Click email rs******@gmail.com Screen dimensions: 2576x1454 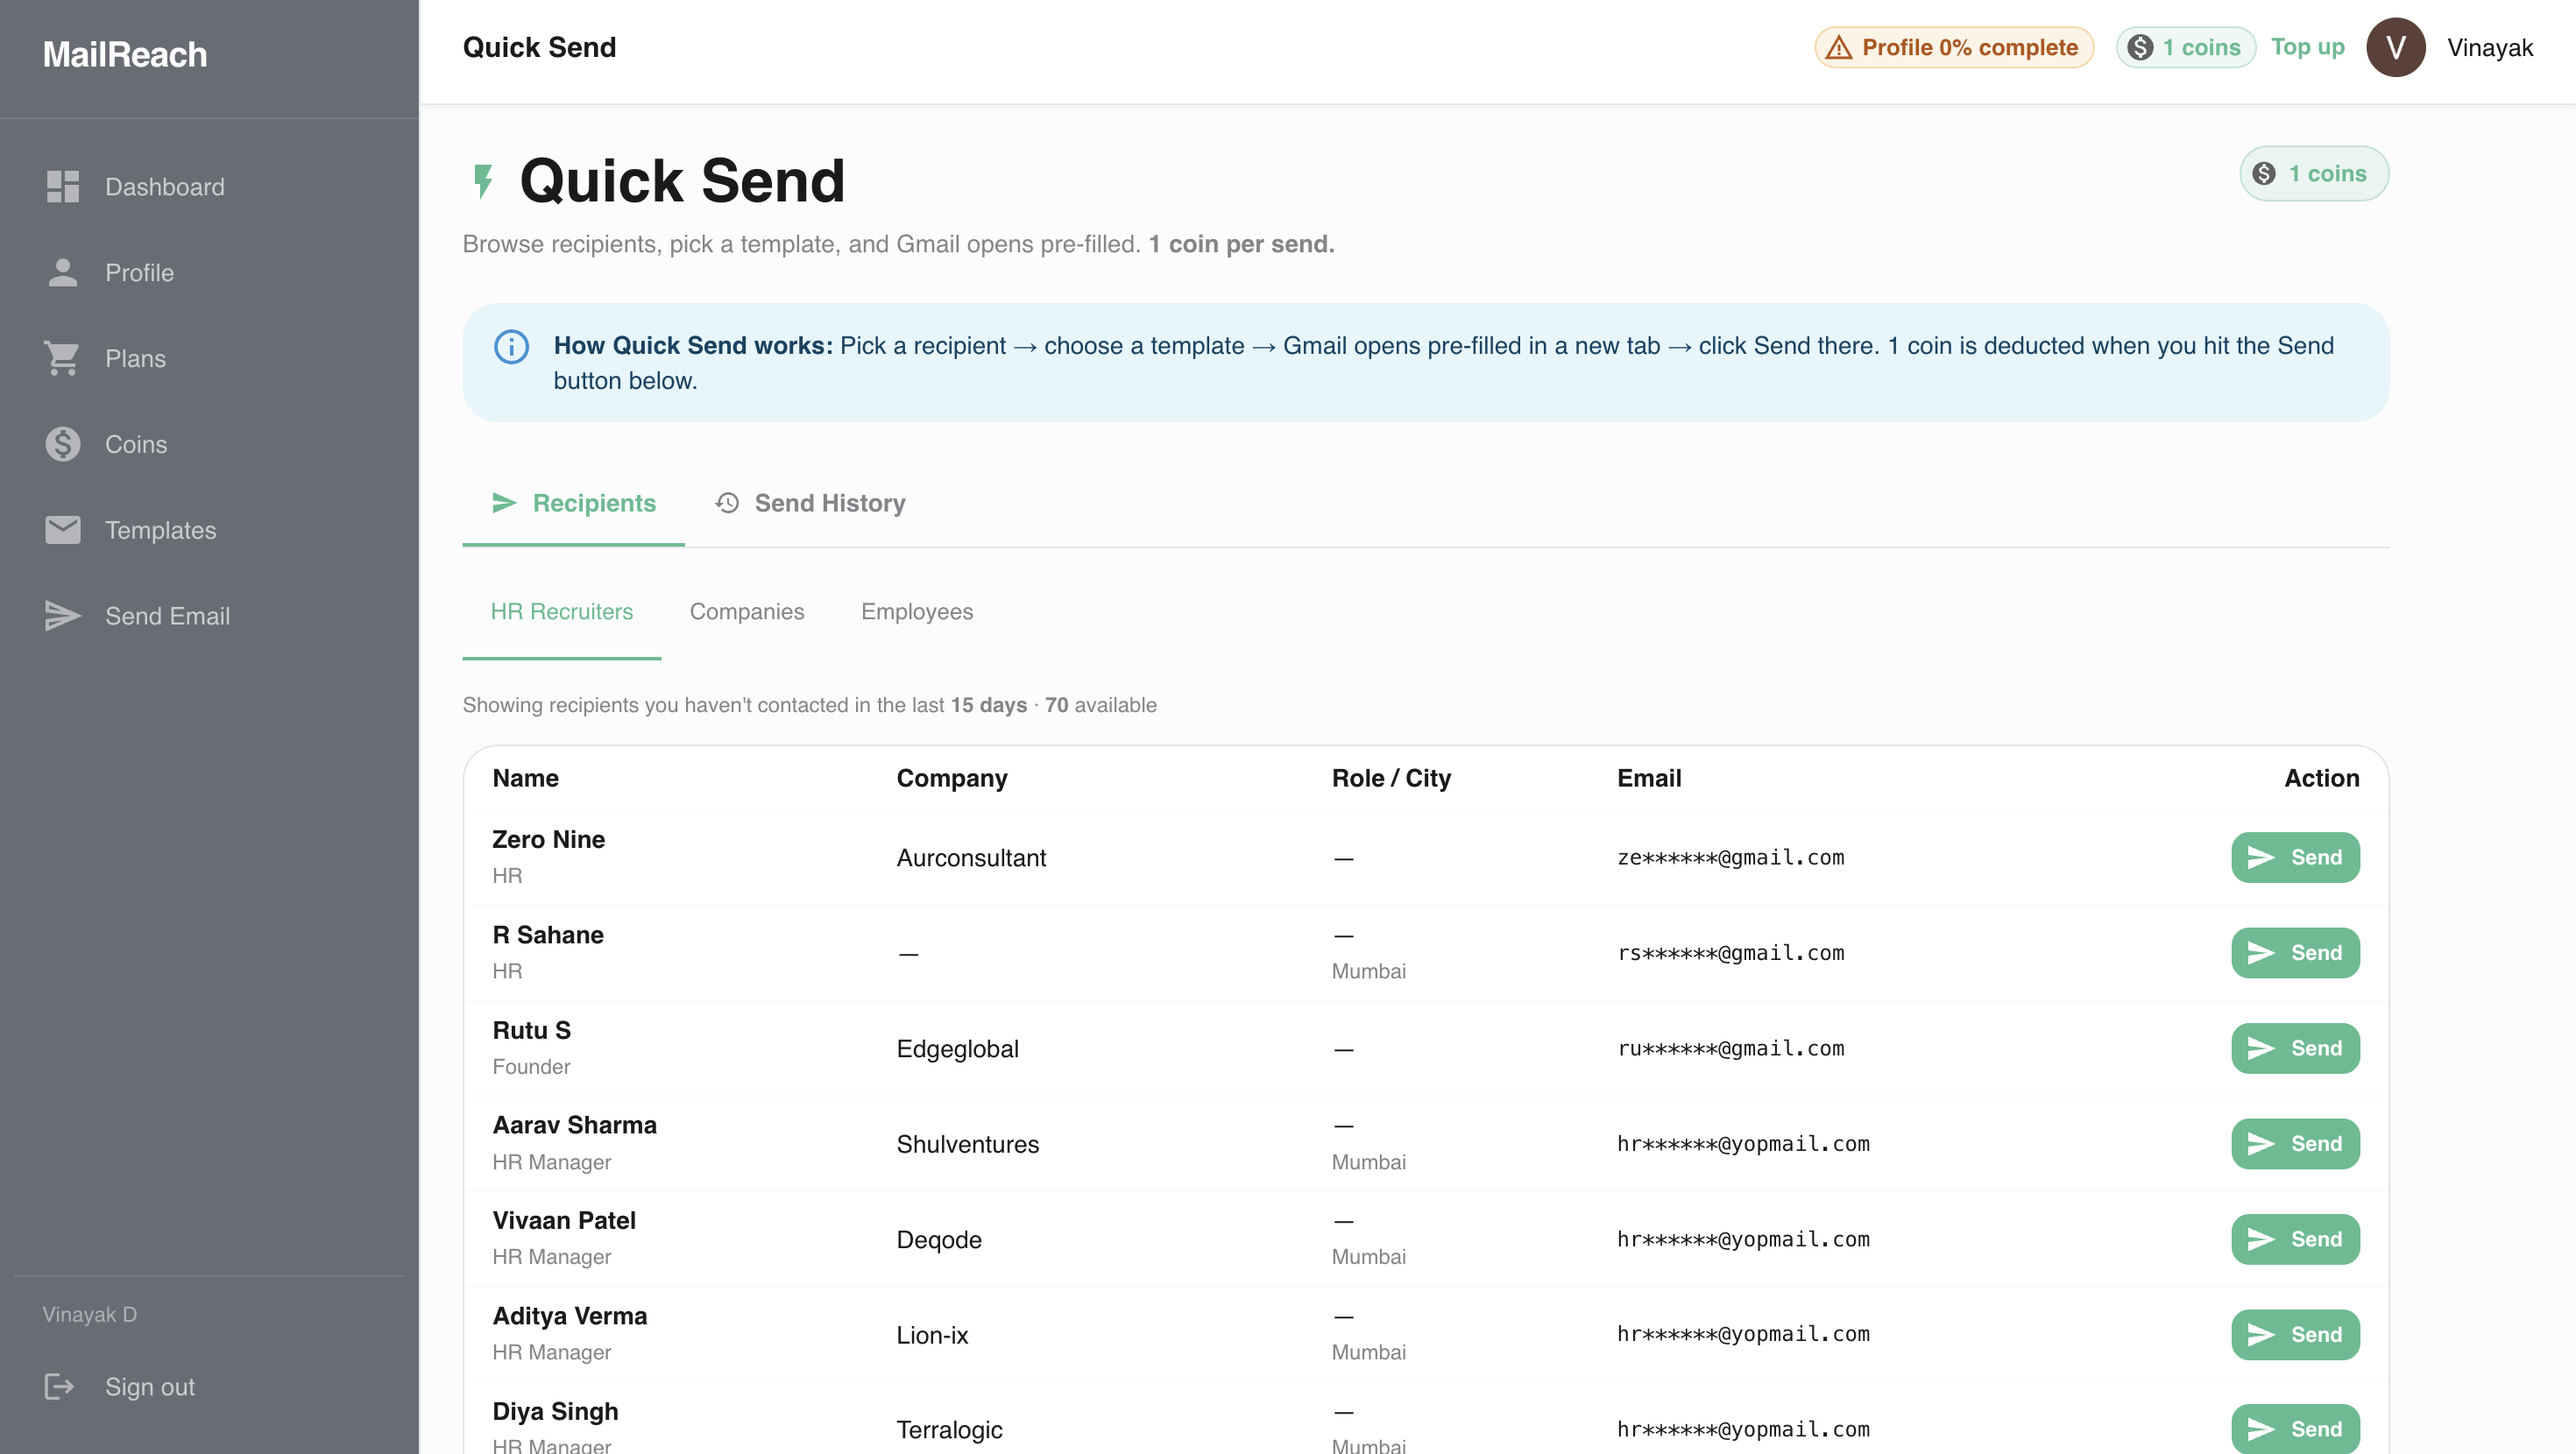point(1731,953)
